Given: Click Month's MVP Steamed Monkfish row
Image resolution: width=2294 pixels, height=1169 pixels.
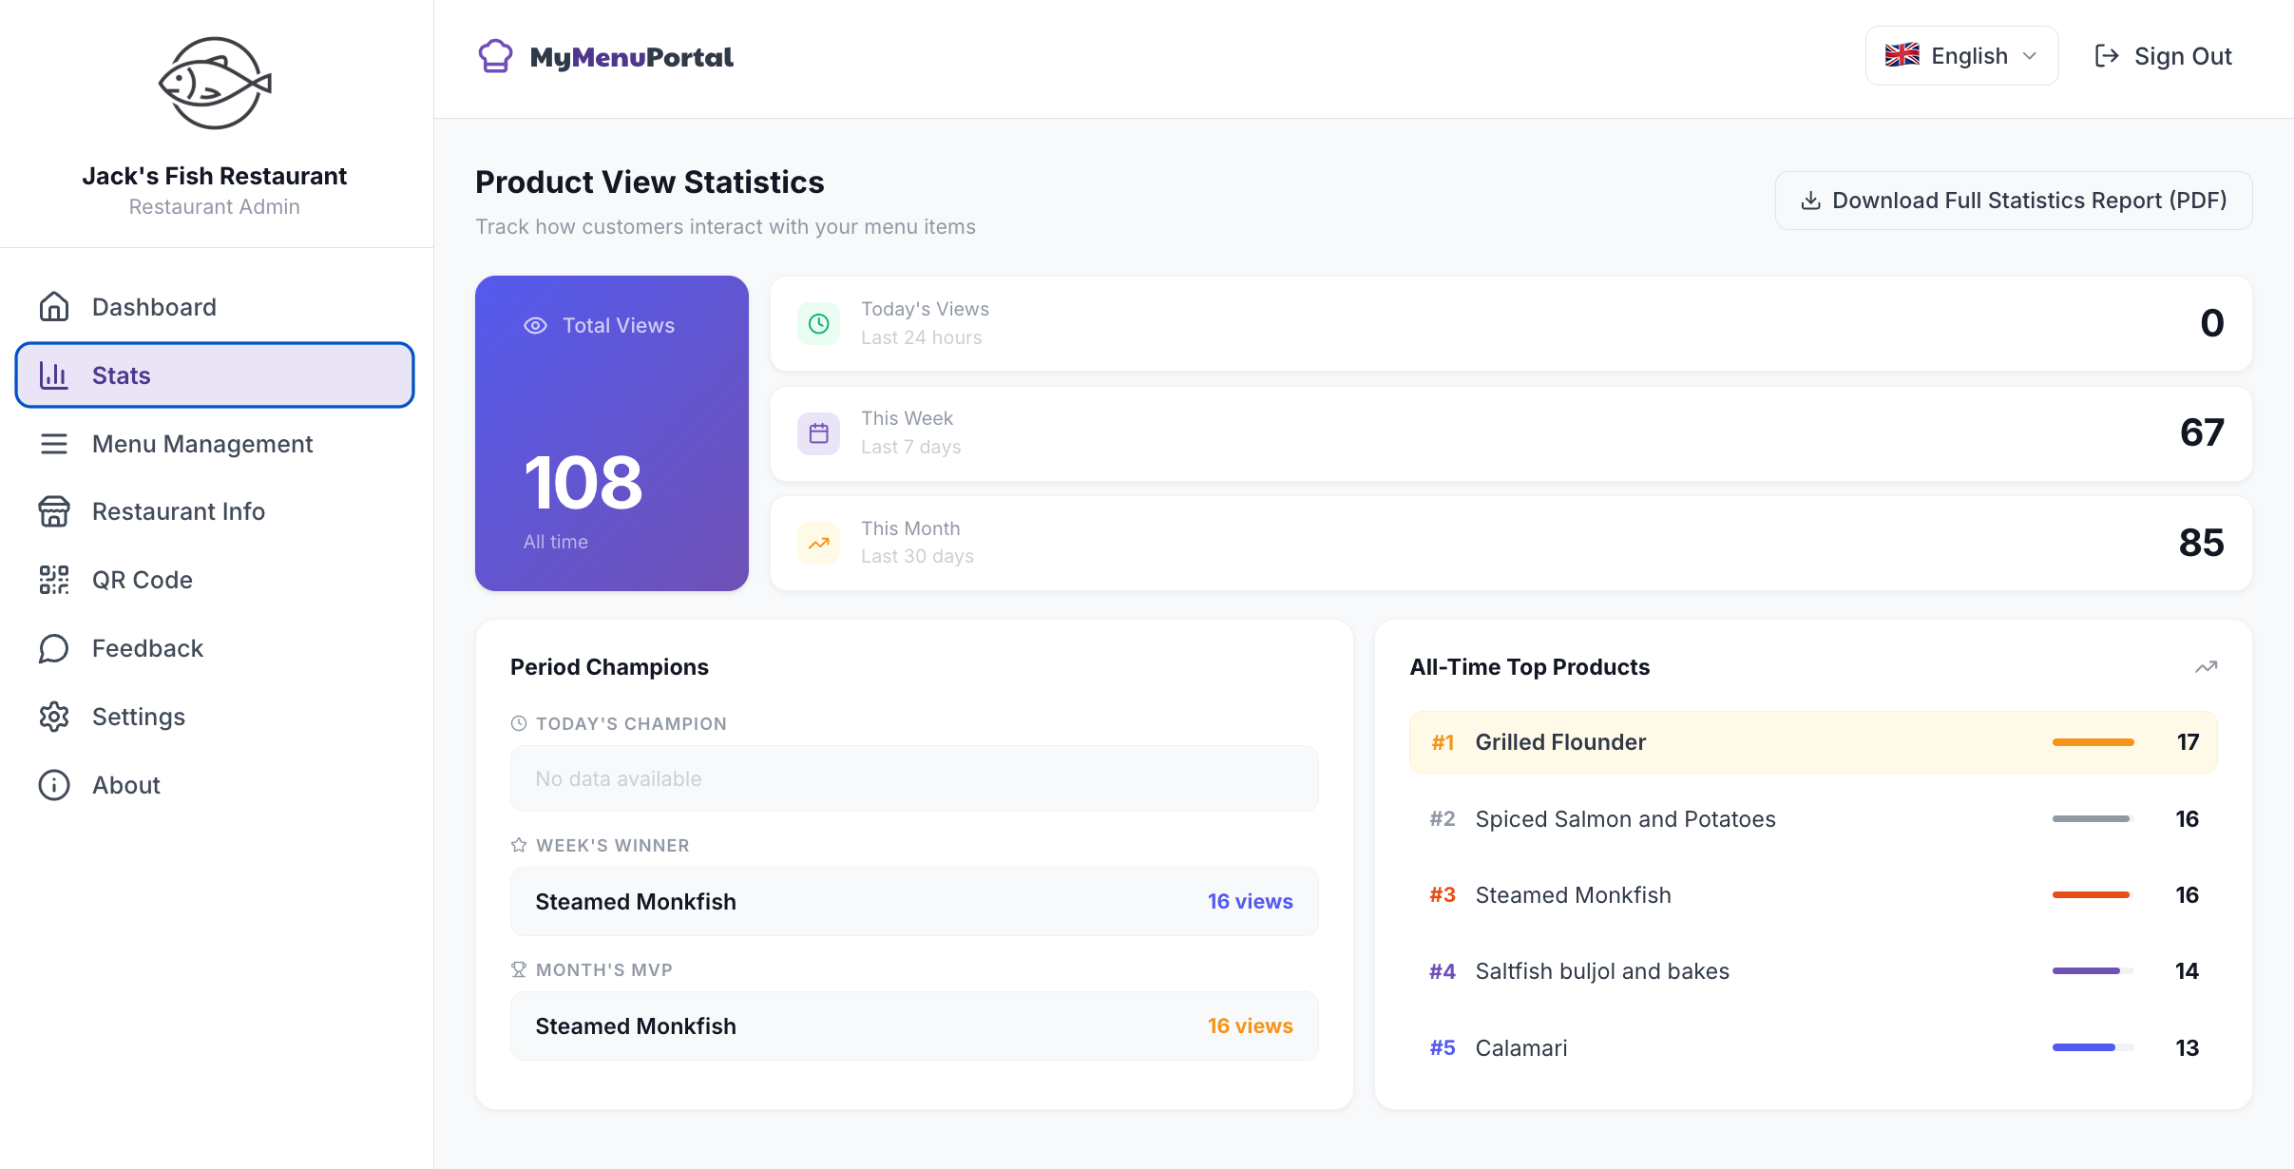Looking at the screenshot, I should click(914, 1025).
